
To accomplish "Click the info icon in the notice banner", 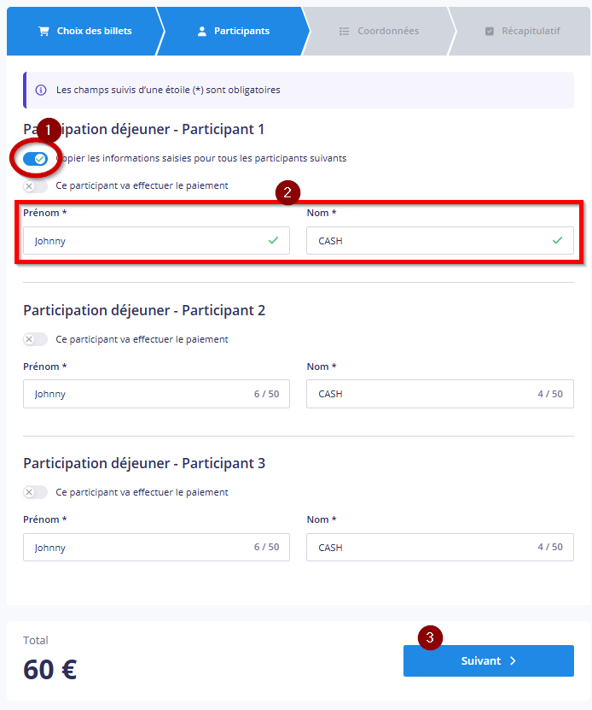I will tap(41, 90).
